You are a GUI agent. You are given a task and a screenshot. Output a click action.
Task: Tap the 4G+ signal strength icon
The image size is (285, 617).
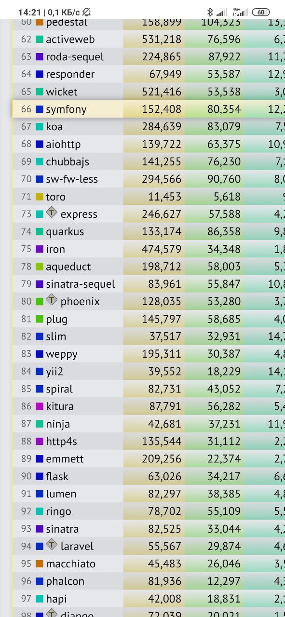pos(240,12)
